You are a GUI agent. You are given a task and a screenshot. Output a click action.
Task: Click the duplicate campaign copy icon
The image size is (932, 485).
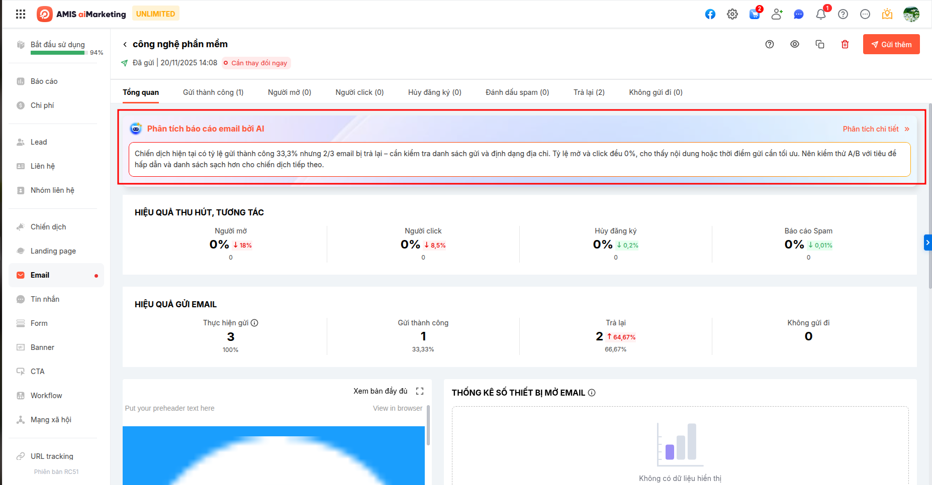[x=820, y=44]
